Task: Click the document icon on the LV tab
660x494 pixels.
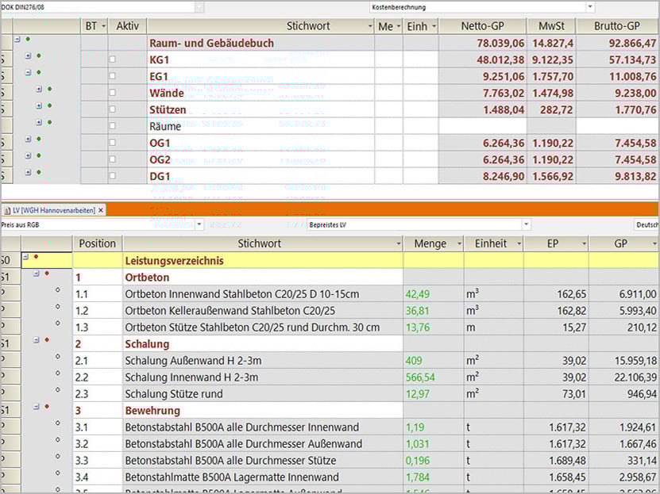Action: (10, 211)
